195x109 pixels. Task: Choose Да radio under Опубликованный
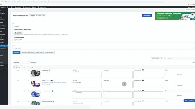tap(15, 40)
